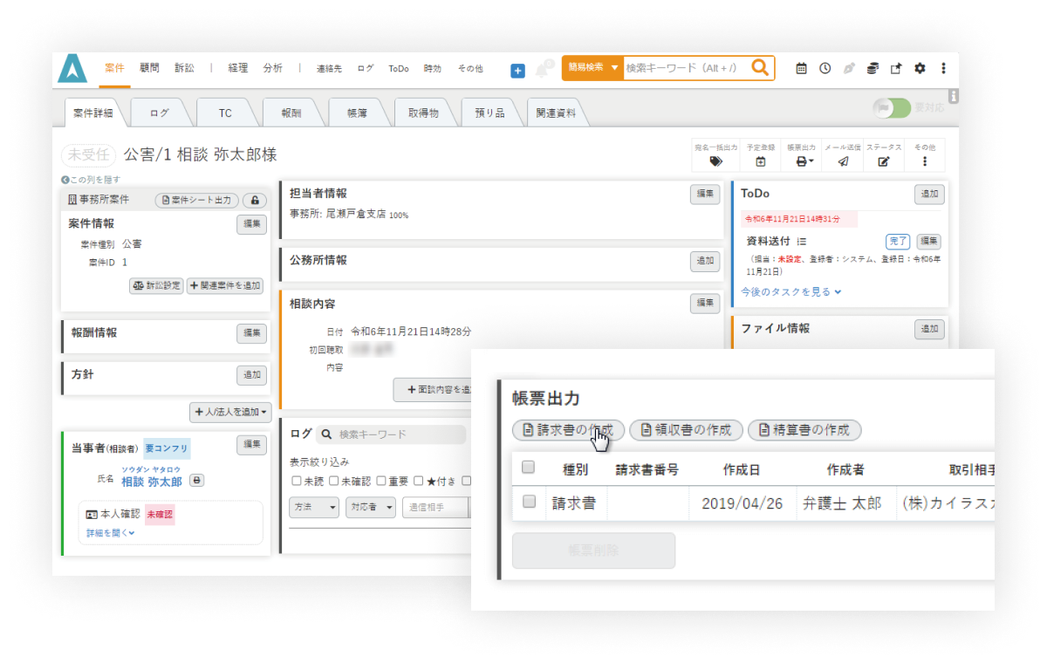Expand the 方法 dropdown
This screenshot has width=1047, height=663.
pyautogui.click(x=314, y=508)
